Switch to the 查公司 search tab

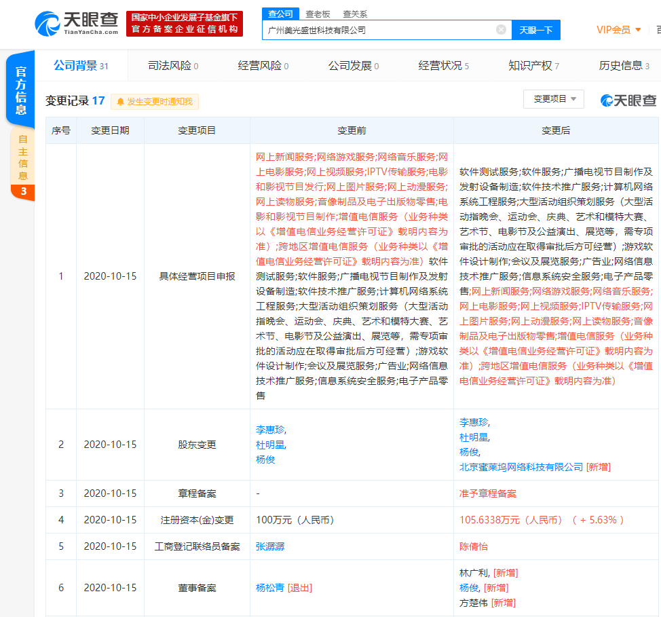click(x=280, y=14)
